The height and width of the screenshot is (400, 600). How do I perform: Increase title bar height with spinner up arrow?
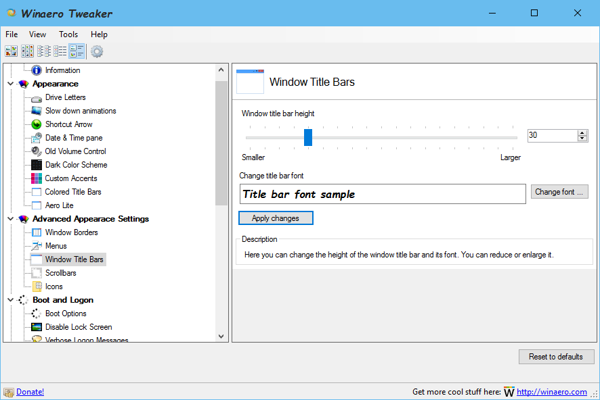(x=582, y=132)
